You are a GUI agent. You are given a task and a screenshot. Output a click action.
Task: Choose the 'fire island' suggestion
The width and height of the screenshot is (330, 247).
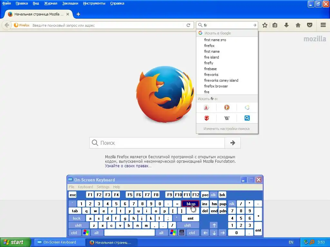(227, 57)
